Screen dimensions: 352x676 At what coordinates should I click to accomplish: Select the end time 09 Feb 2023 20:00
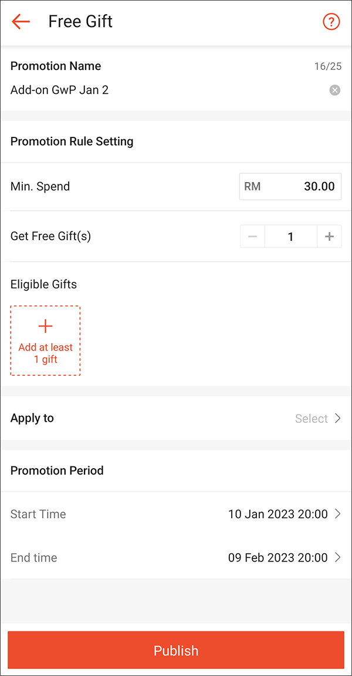tap(277, 557)
